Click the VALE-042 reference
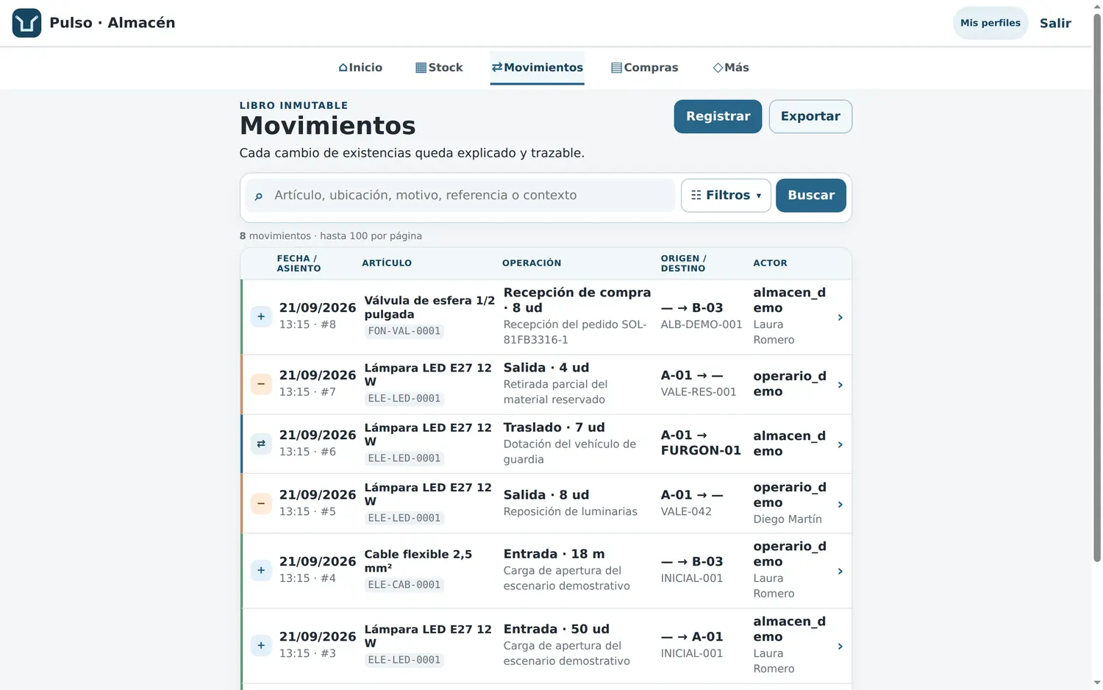The width and height of the screenshot is (1103, 690). 686,511
